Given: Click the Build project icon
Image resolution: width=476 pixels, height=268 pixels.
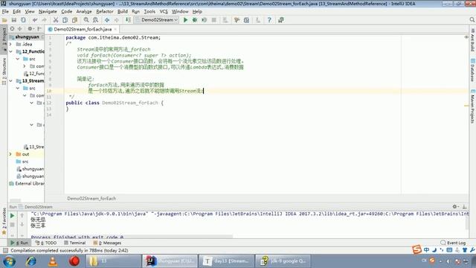Looking at the screenshot, I should (128, 20).
